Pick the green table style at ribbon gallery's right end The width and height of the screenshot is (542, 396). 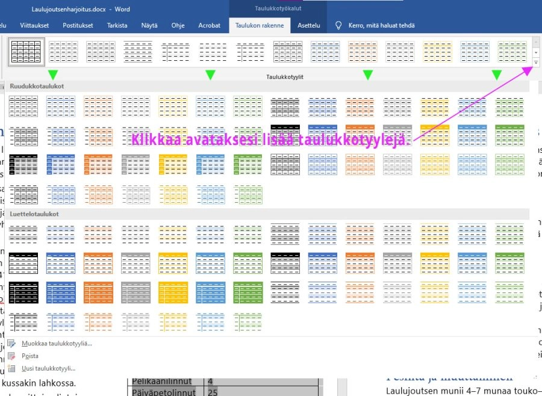point(512,51)
